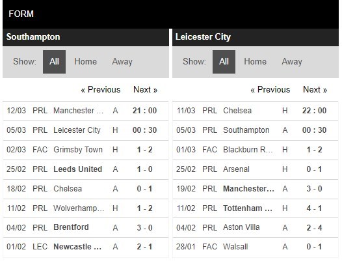
Task: Select the Brentford 3-0 match row
Action: click(x=86, y=227)
